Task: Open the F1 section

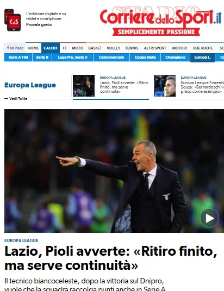Action: pos(65,48)
